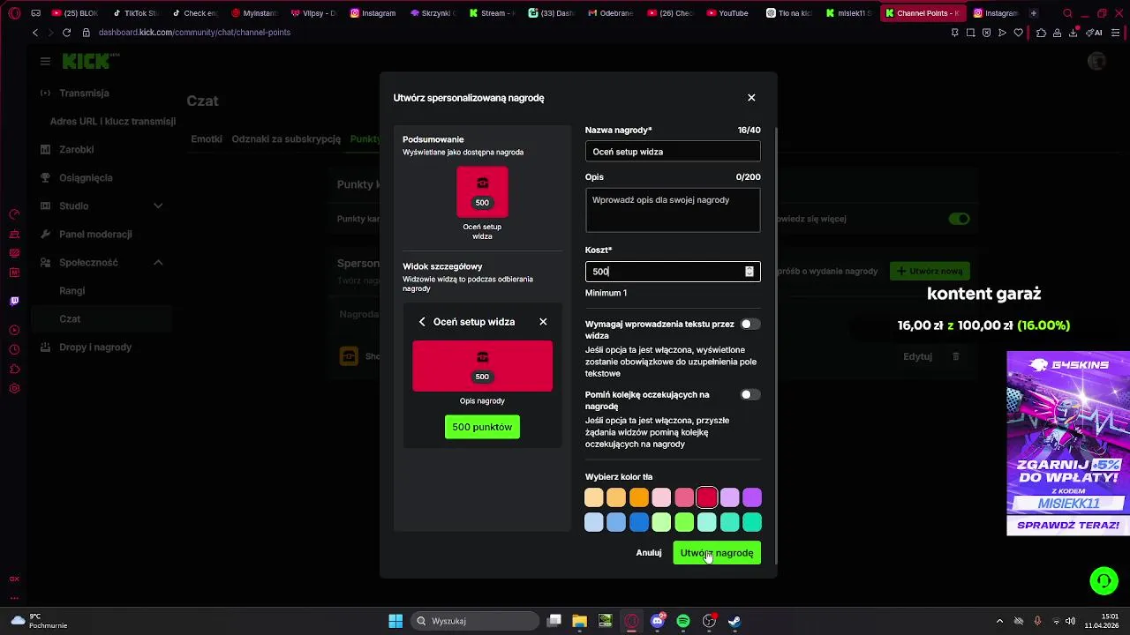Reload the page with refresh icon
Image resolution: width=1130 pixels, height=635 pixels.
pyautogui.click(x=66, y=33)
